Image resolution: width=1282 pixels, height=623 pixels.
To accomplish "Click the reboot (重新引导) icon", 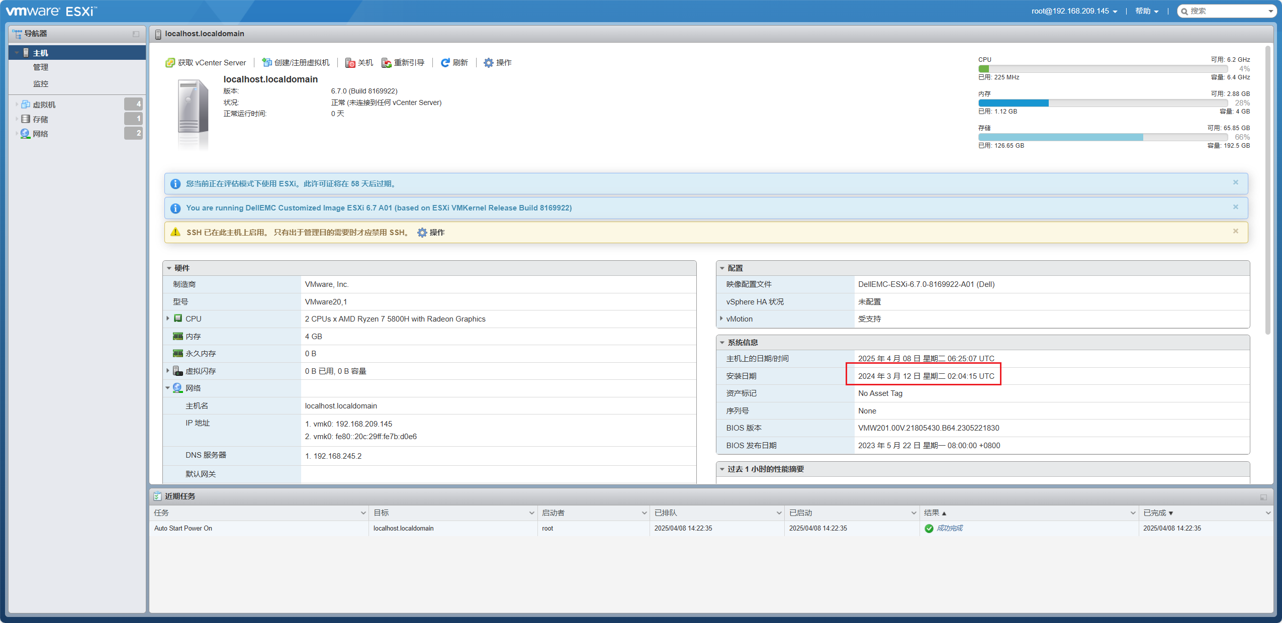I will pyautogui.click(x=386, y=63).
